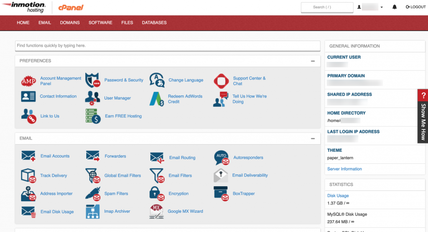Open the Domains menu in navigation bar
Viewport: 428px width, 232px height.
tap(70, 23)
